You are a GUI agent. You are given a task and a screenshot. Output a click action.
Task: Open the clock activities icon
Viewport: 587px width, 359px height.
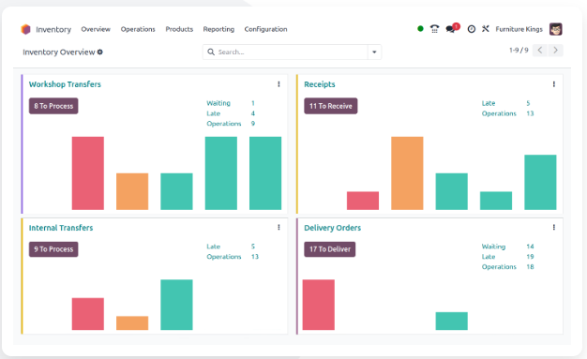pos(472,29)
